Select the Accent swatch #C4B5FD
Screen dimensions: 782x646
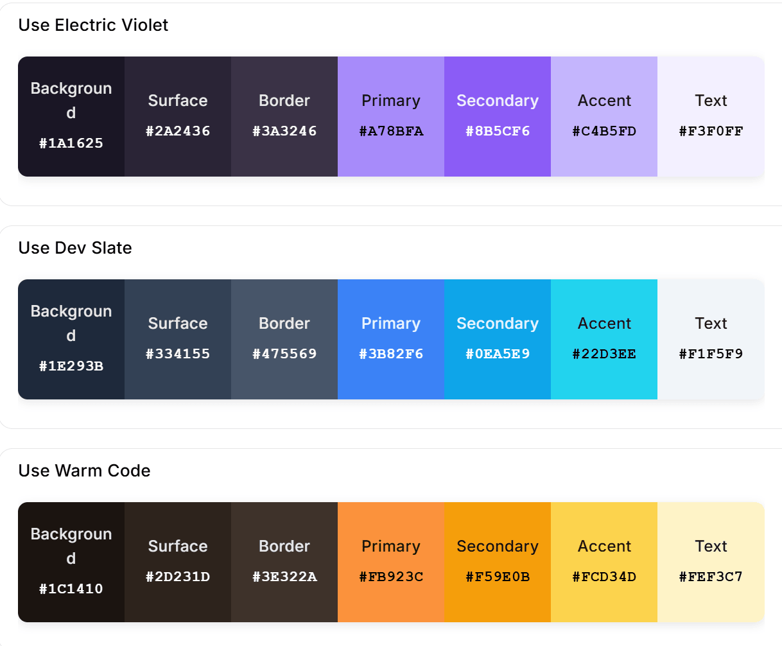[x=604, y=116]
